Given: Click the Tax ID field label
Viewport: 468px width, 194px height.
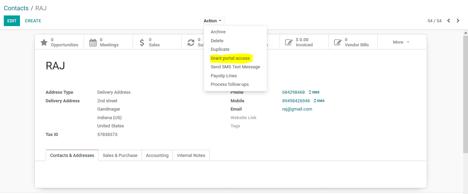Looking at the screenshot, I should click(52, 135).
